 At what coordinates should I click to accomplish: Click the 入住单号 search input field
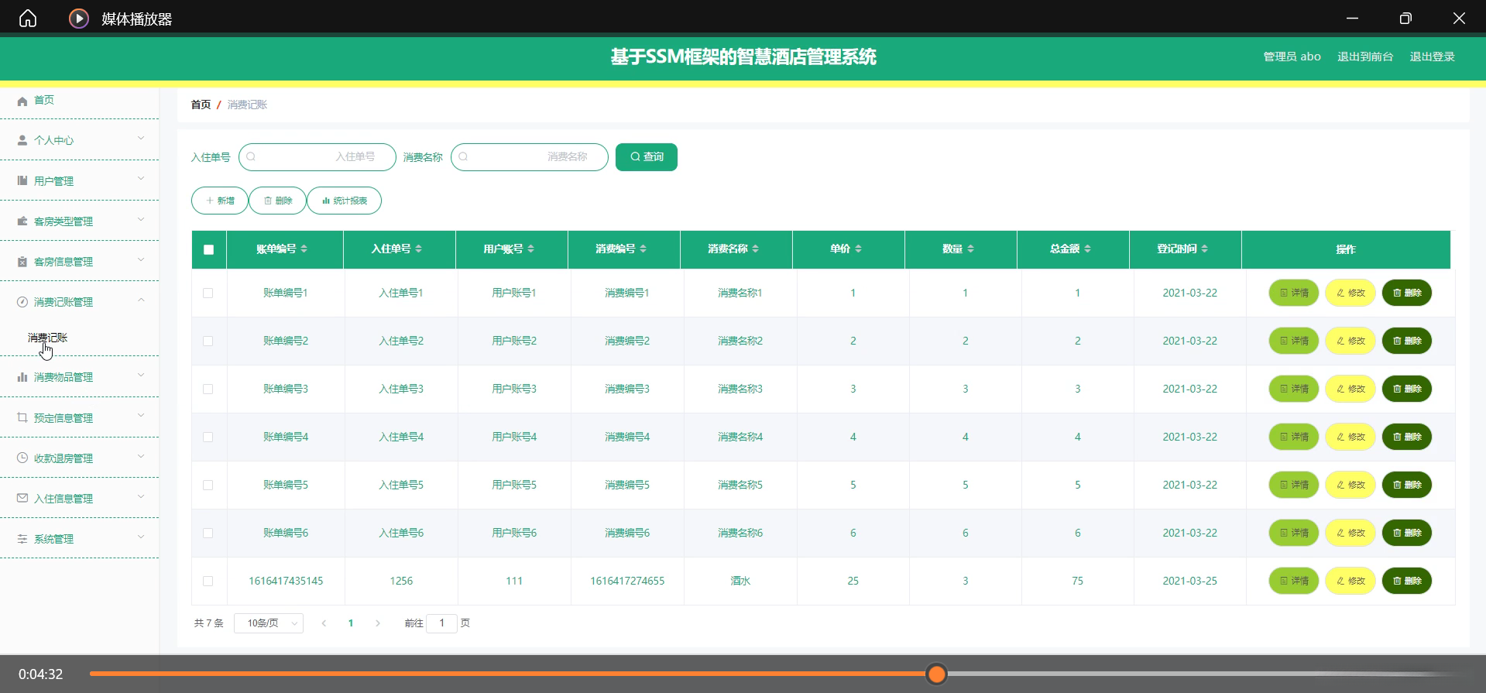[x=317, y=157]
